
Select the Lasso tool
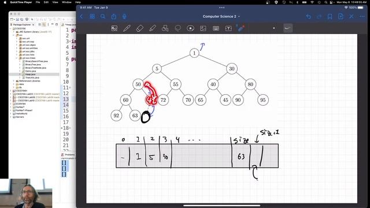pyautogui.click(x=178, y=28)
